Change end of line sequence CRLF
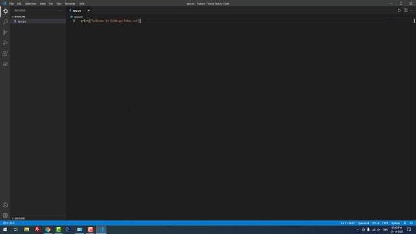416x234 pixels. tap(385, 223)
